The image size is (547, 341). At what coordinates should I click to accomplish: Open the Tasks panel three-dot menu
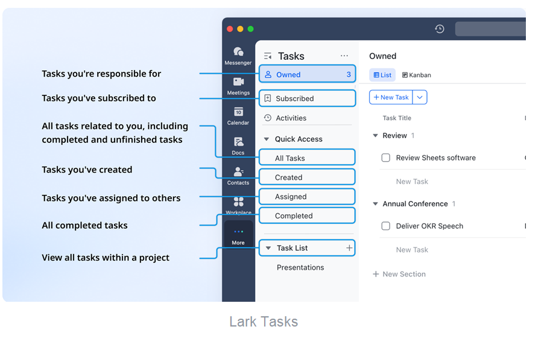pyautogui.click(x=344, y=56)
